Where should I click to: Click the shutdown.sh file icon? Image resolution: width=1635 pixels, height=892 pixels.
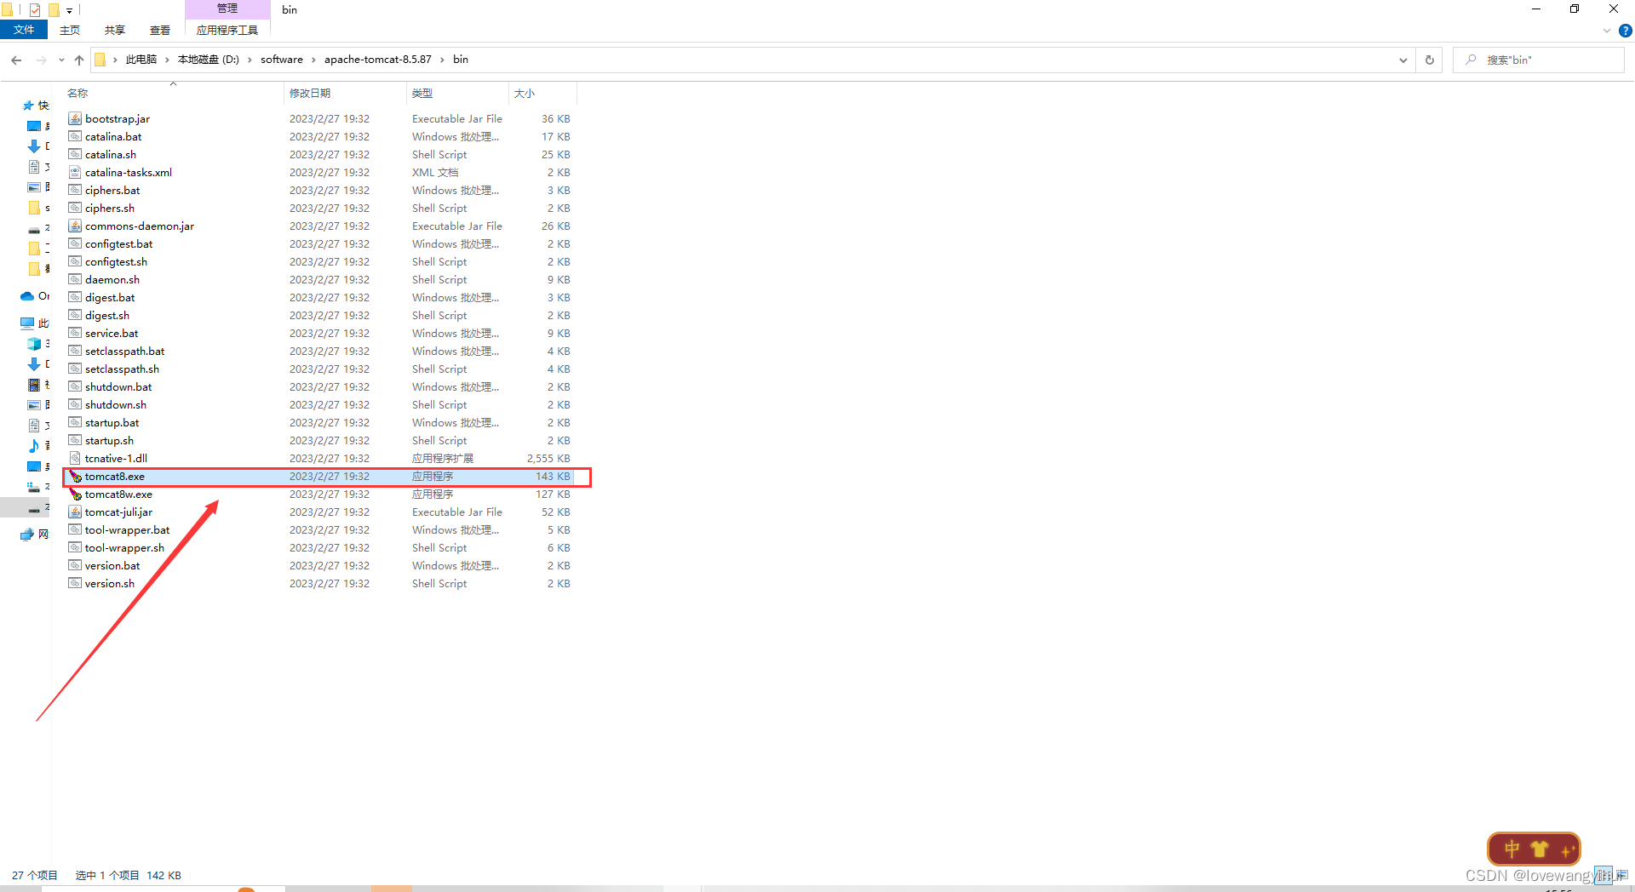[x=75, y=404]
